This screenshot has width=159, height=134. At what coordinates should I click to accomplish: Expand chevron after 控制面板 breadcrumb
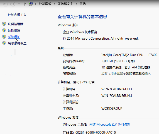point(55,4)
